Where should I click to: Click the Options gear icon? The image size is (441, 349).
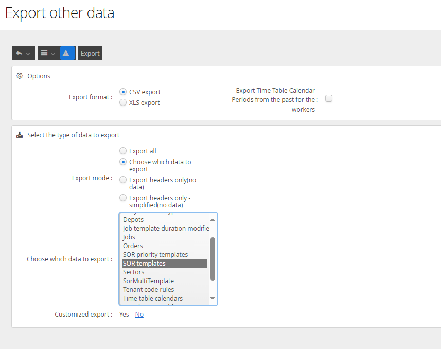point(20,76)
